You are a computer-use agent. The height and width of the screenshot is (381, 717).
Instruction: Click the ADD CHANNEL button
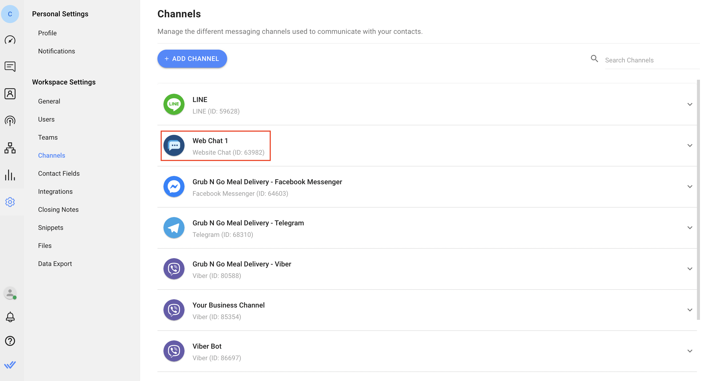192,58
